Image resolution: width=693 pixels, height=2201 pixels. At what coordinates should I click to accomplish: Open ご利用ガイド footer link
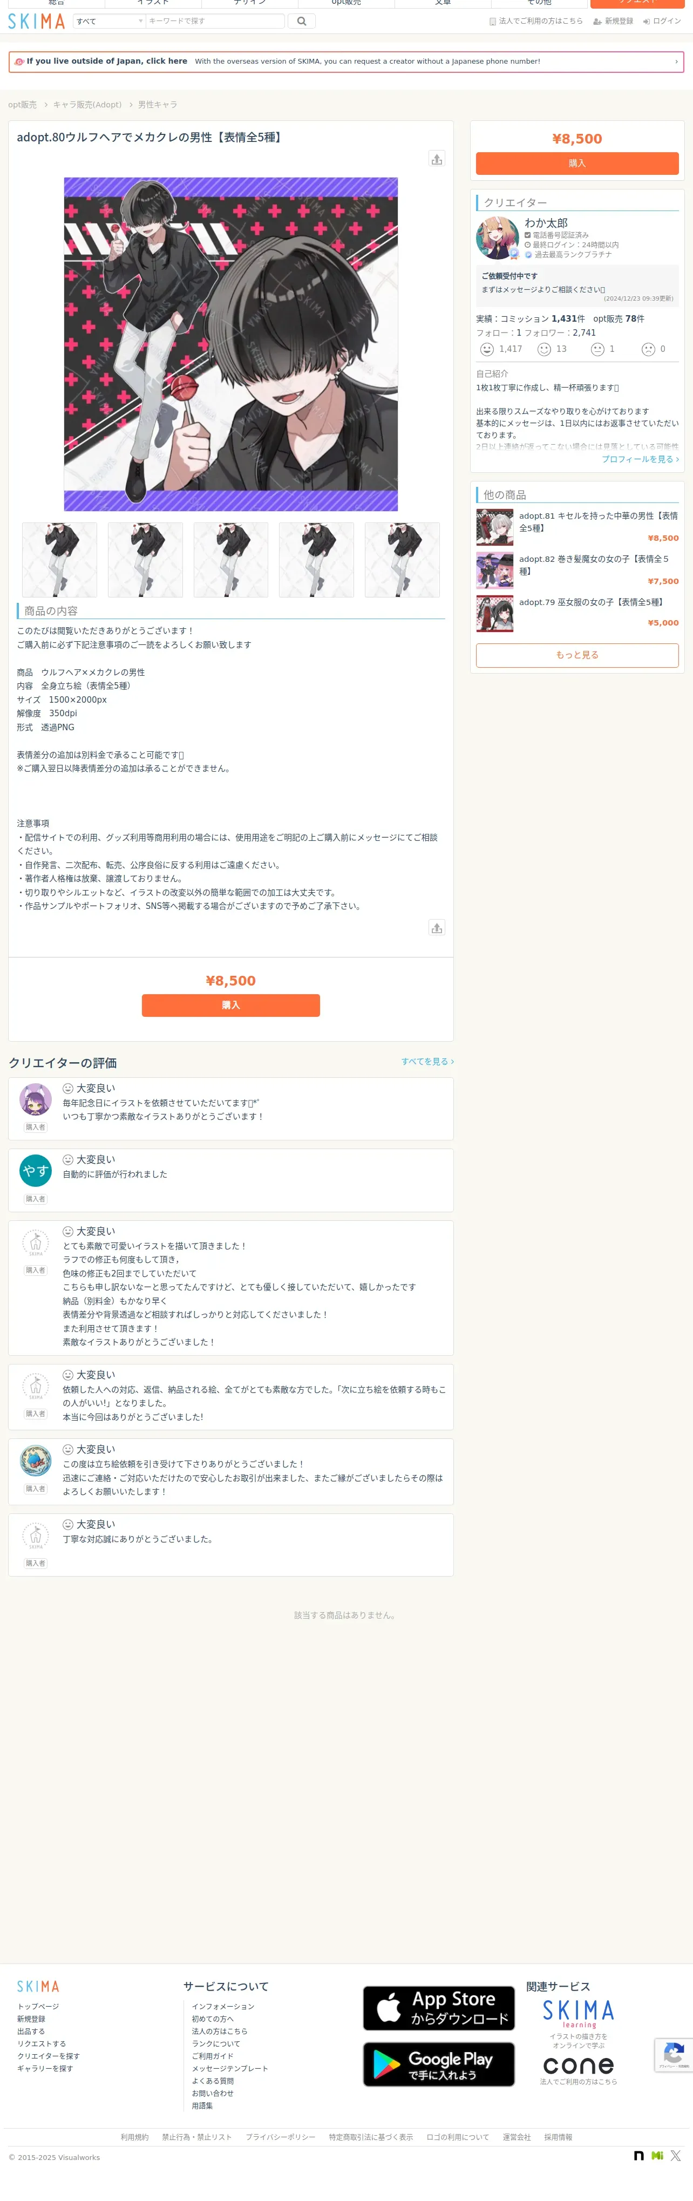tap(213, 2056)
